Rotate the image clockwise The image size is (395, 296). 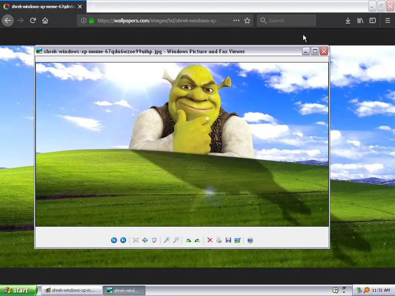[188, 240]
